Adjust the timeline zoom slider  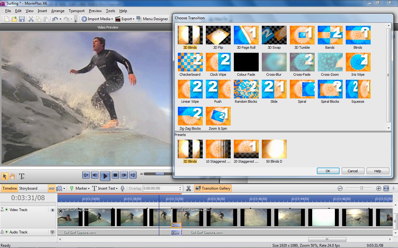pyautogui.click(x=361, y=188)
